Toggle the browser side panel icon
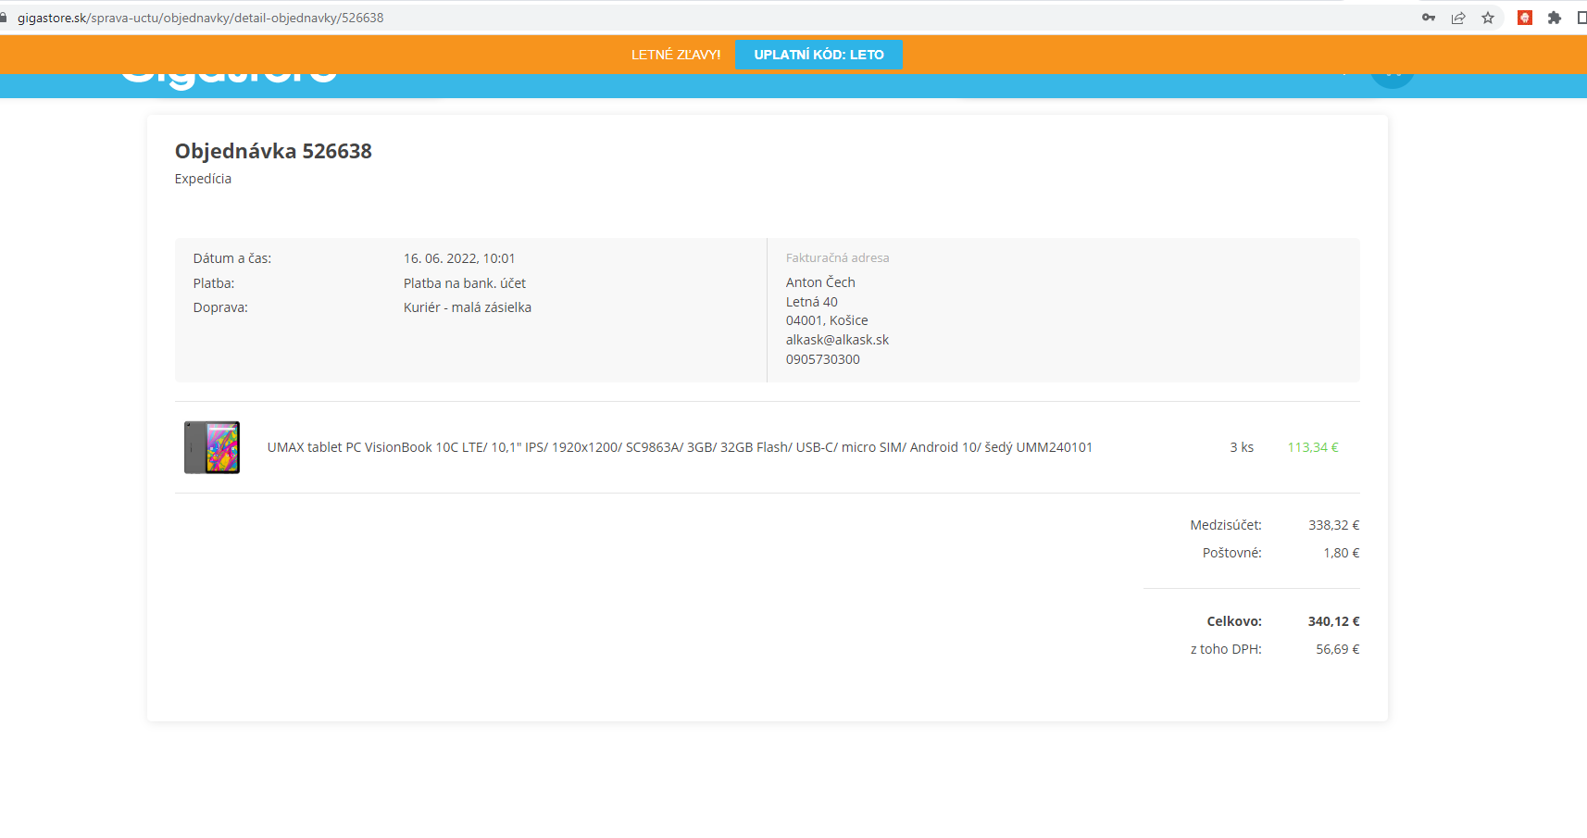Image resolution: width=1587 pixels, height=838 pixels. [1581, 18]
